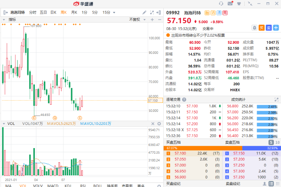Click the orange 买 buy button
Image resolution: width=281 pixels, height=187 pixels.
[262, 28]
